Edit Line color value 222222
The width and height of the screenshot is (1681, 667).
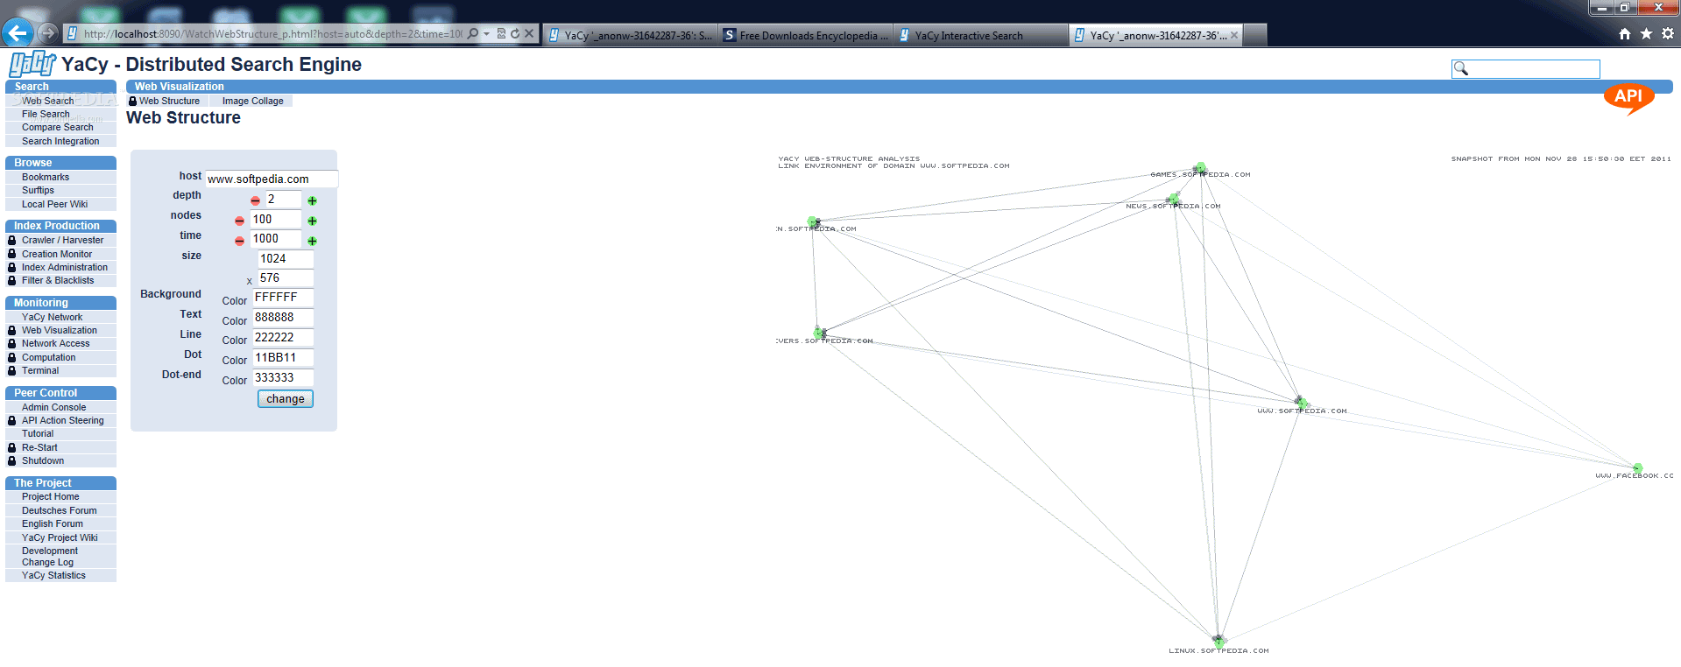(x=283, y=337)
